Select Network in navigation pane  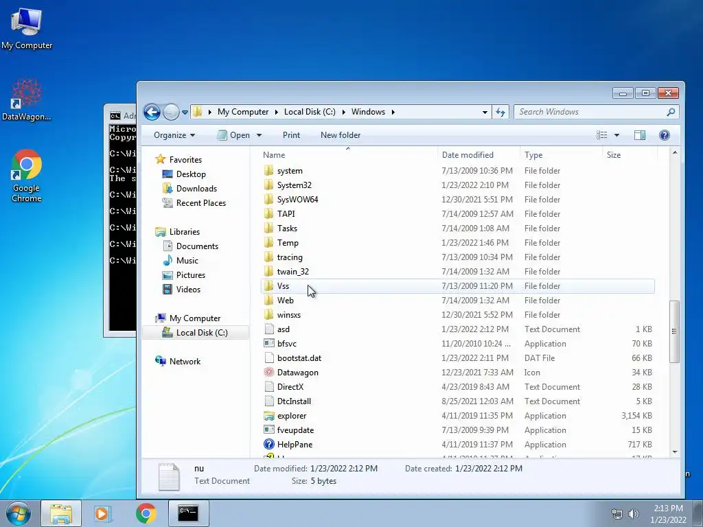point(185,361)
